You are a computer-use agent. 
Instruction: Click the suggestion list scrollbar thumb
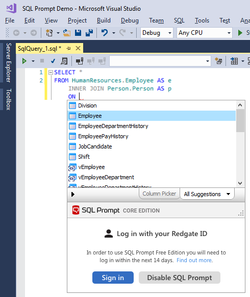(x=240, y=121)
